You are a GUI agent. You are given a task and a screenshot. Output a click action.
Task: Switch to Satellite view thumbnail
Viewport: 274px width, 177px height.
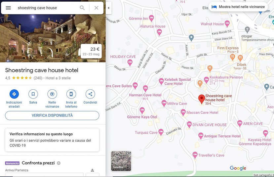click(121, 161)
